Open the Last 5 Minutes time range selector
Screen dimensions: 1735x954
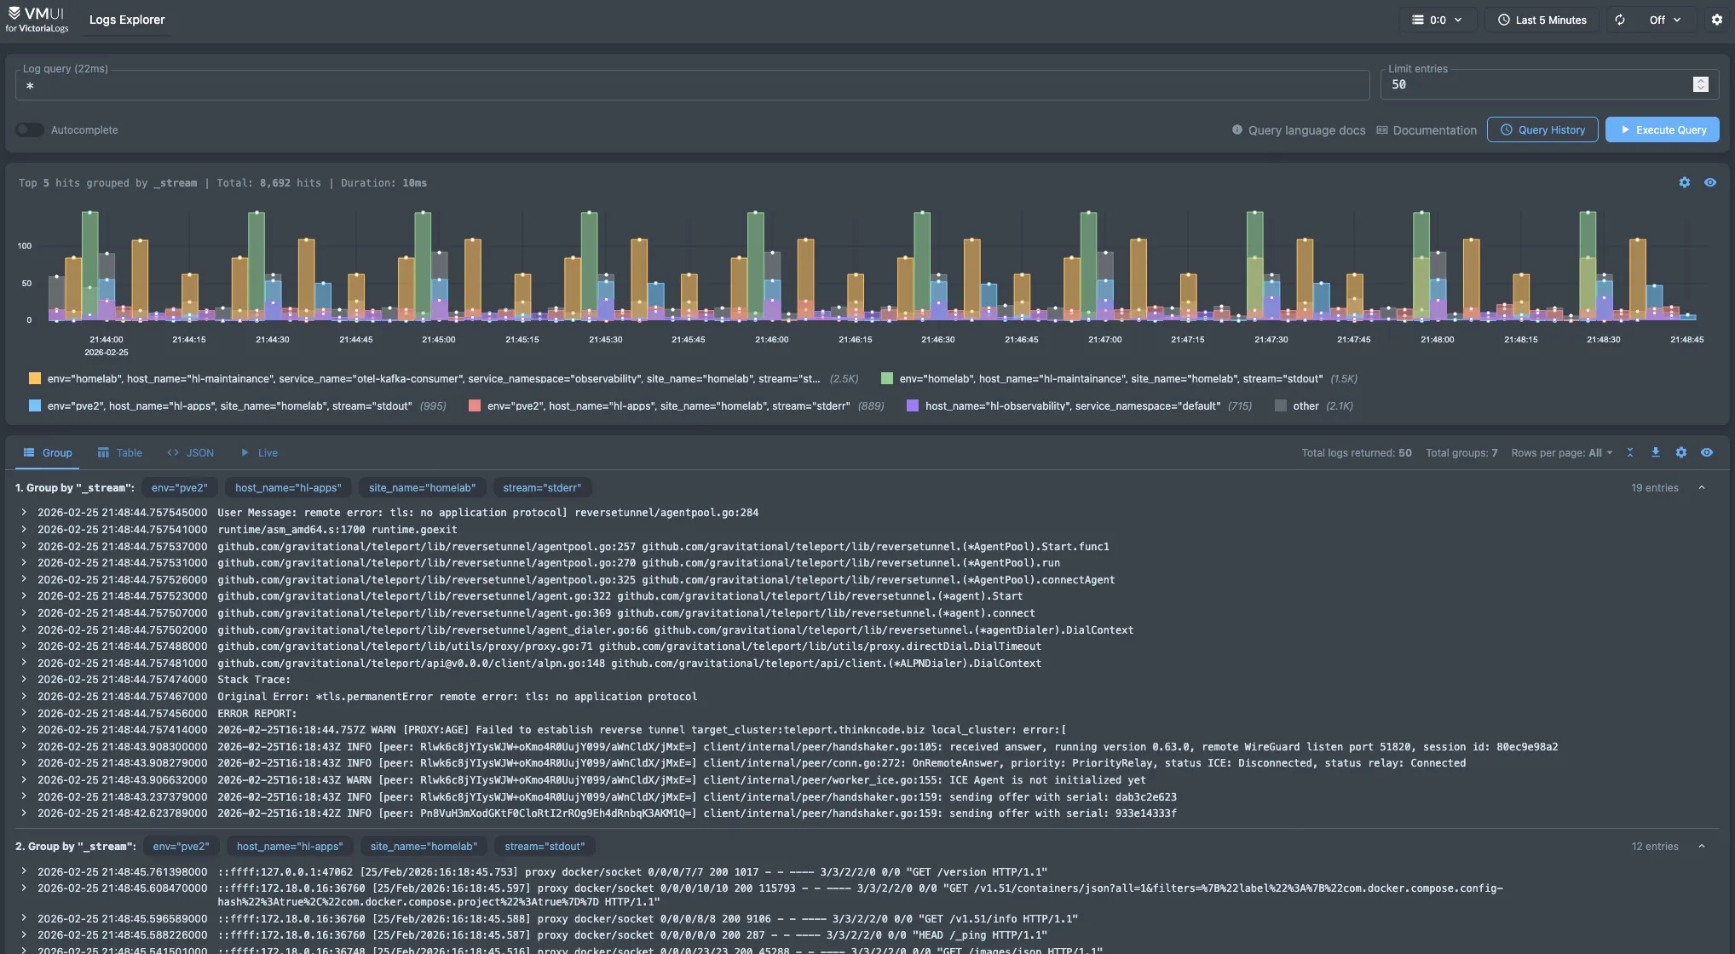point(1542,20)
